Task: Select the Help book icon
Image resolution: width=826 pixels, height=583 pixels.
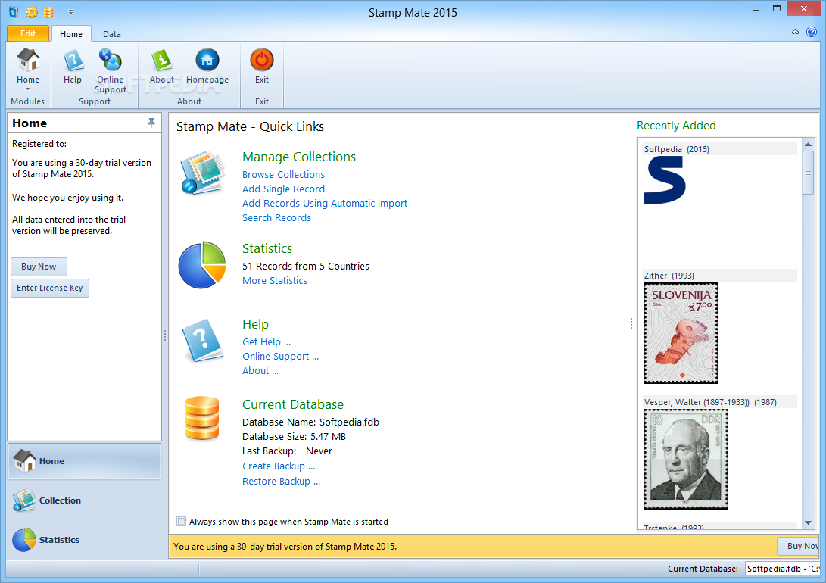Action: coord(202,340)
